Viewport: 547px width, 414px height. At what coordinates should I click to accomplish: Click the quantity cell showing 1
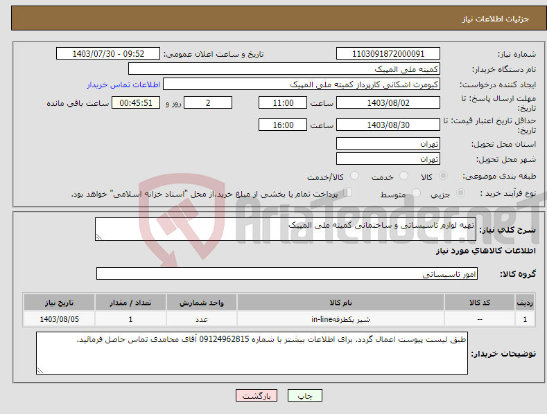(x=130, y=319)
